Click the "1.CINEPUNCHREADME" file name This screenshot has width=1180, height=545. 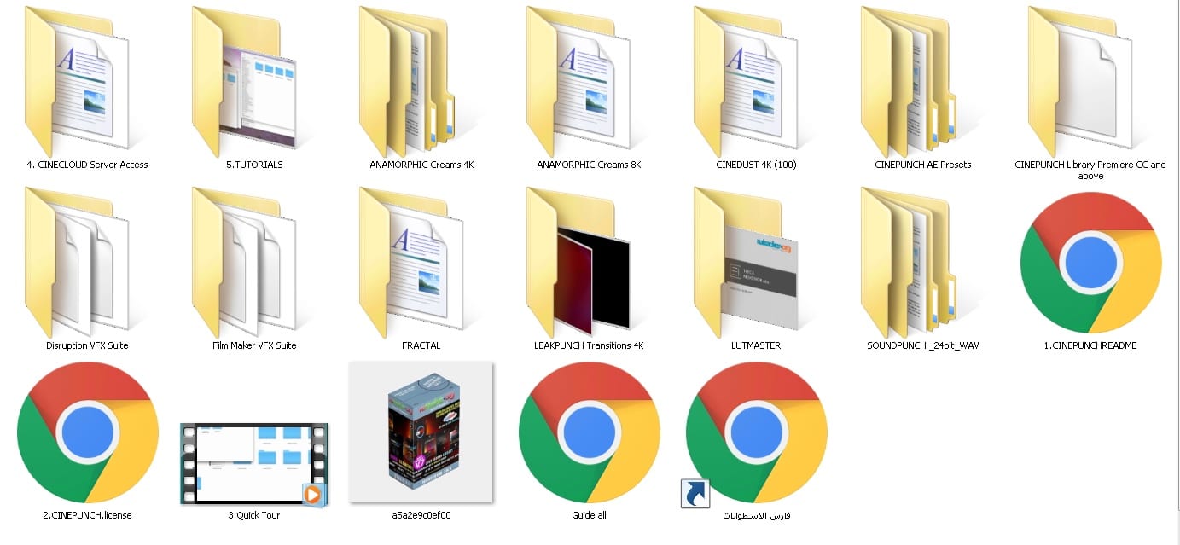[1090, 345]
